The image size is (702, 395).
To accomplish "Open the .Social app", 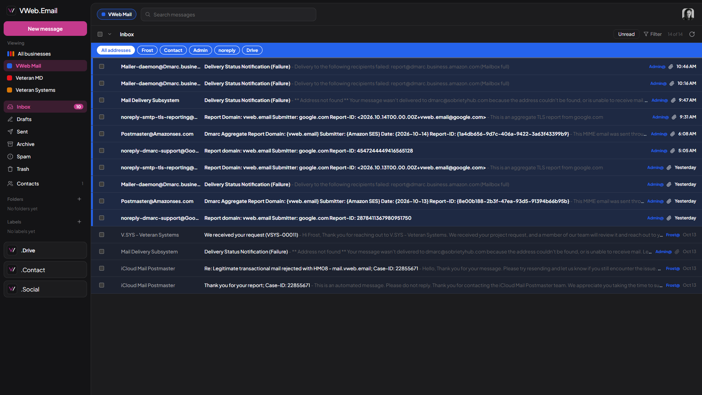I will click(x=45, y=289).
